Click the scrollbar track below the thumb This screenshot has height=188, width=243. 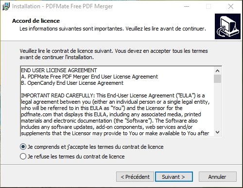217,106
